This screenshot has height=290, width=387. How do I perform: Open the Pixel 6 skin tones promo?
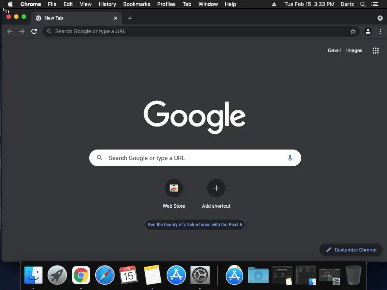[x=195, y=225]
